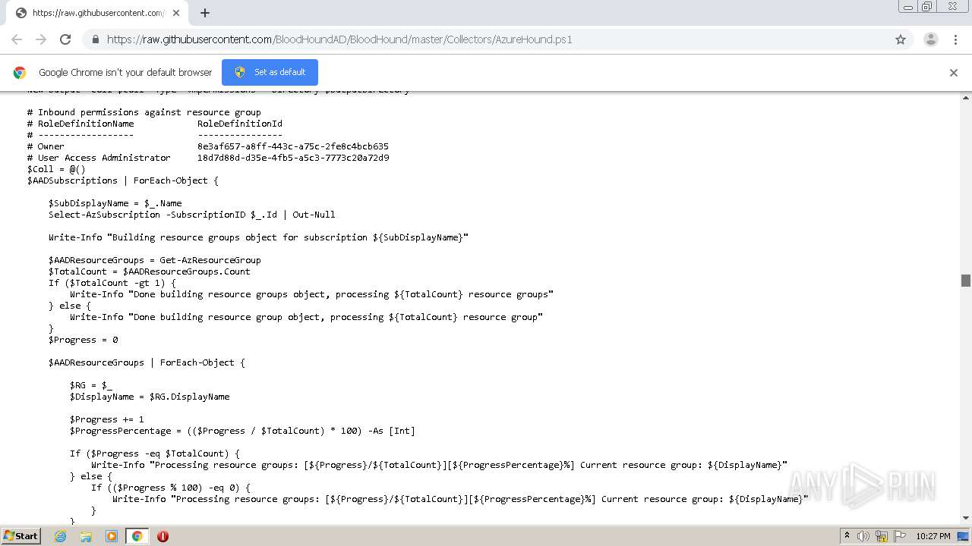
Task: Show hidden system tray icons
Action: (x=847, y=536)
